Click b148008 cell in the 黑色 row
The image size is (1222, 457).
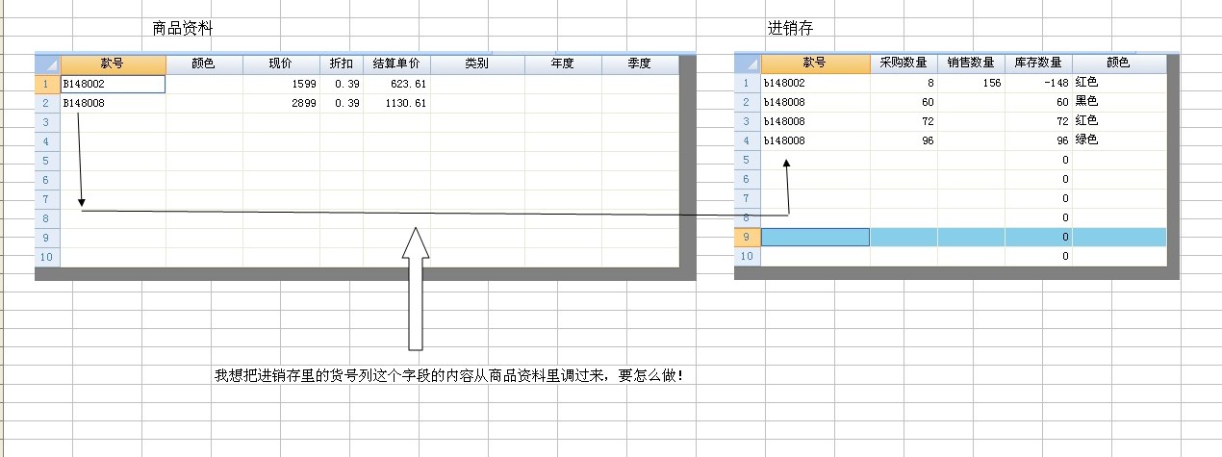coord(815,102)
